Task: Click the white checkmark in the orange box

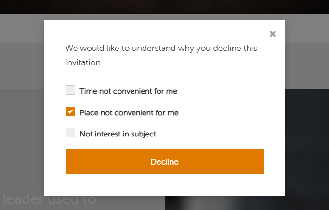Action: tap(70, 112)
